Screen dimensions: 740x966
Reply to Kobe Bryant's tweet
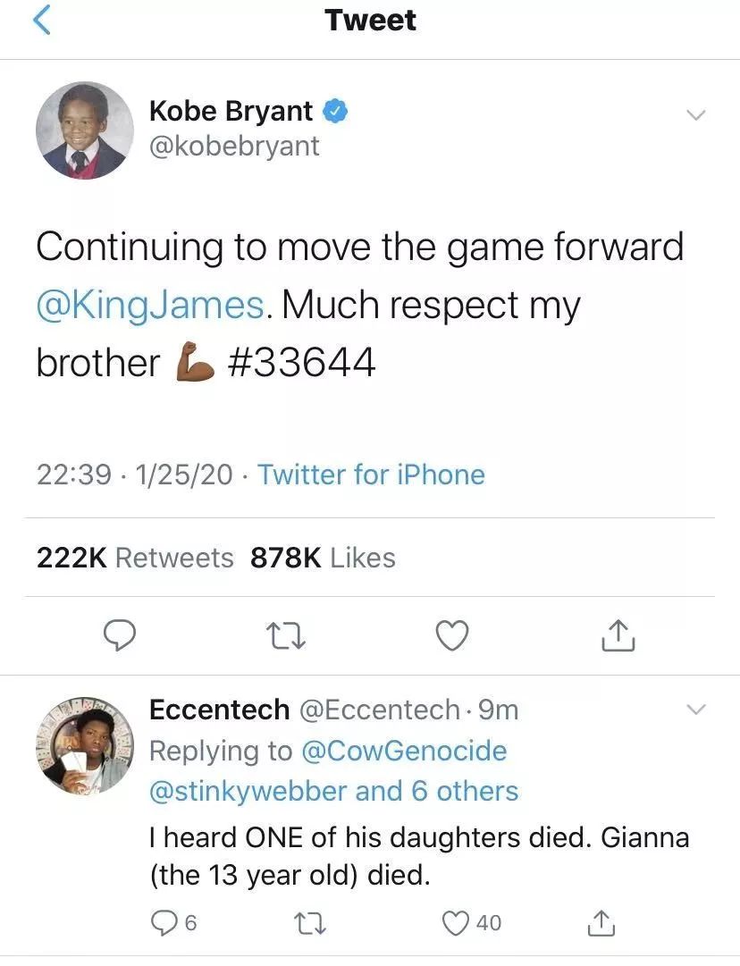(120, 635)
